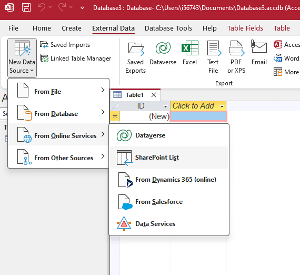This screenshot has width=300, height=275.
Task: Click Saved Imports button
Action: tap(65, 45)
